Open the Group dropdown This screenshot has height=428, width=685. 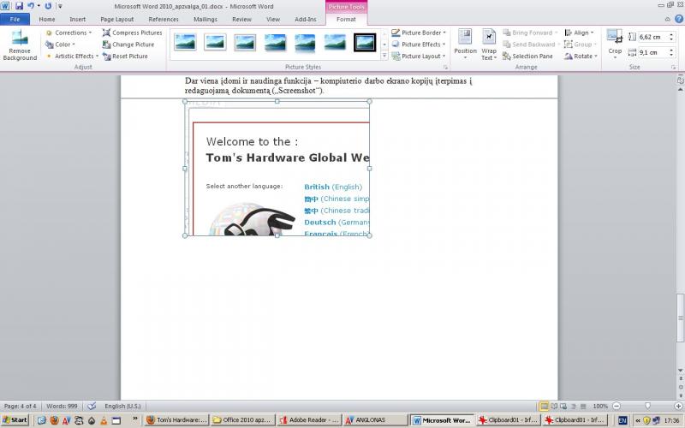click(581, 45)
